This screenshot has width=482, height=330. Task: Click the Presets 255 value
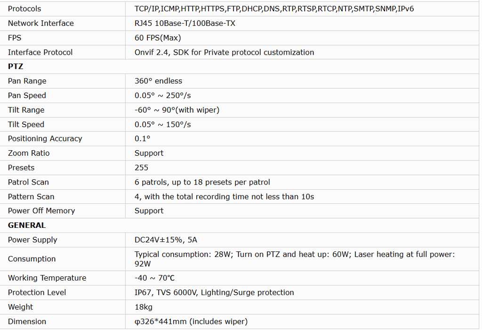[141, 168]
